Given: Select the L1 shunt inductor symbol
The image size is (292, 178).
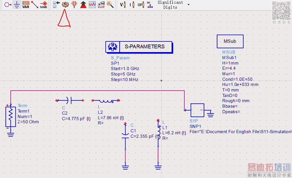Looking at the screenshot, I should point(158,133).
